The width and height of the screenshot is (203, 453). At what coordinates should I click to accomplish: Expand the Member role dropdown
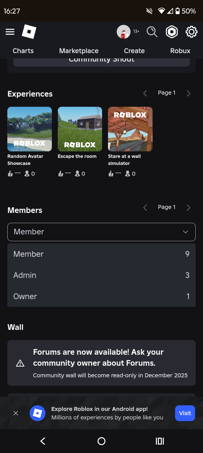[101, 232]
